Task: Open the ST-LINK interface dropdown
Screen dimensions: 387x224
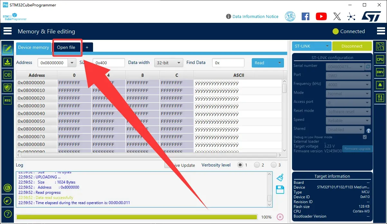Action: pyautogui.click(x=312, y=46)
